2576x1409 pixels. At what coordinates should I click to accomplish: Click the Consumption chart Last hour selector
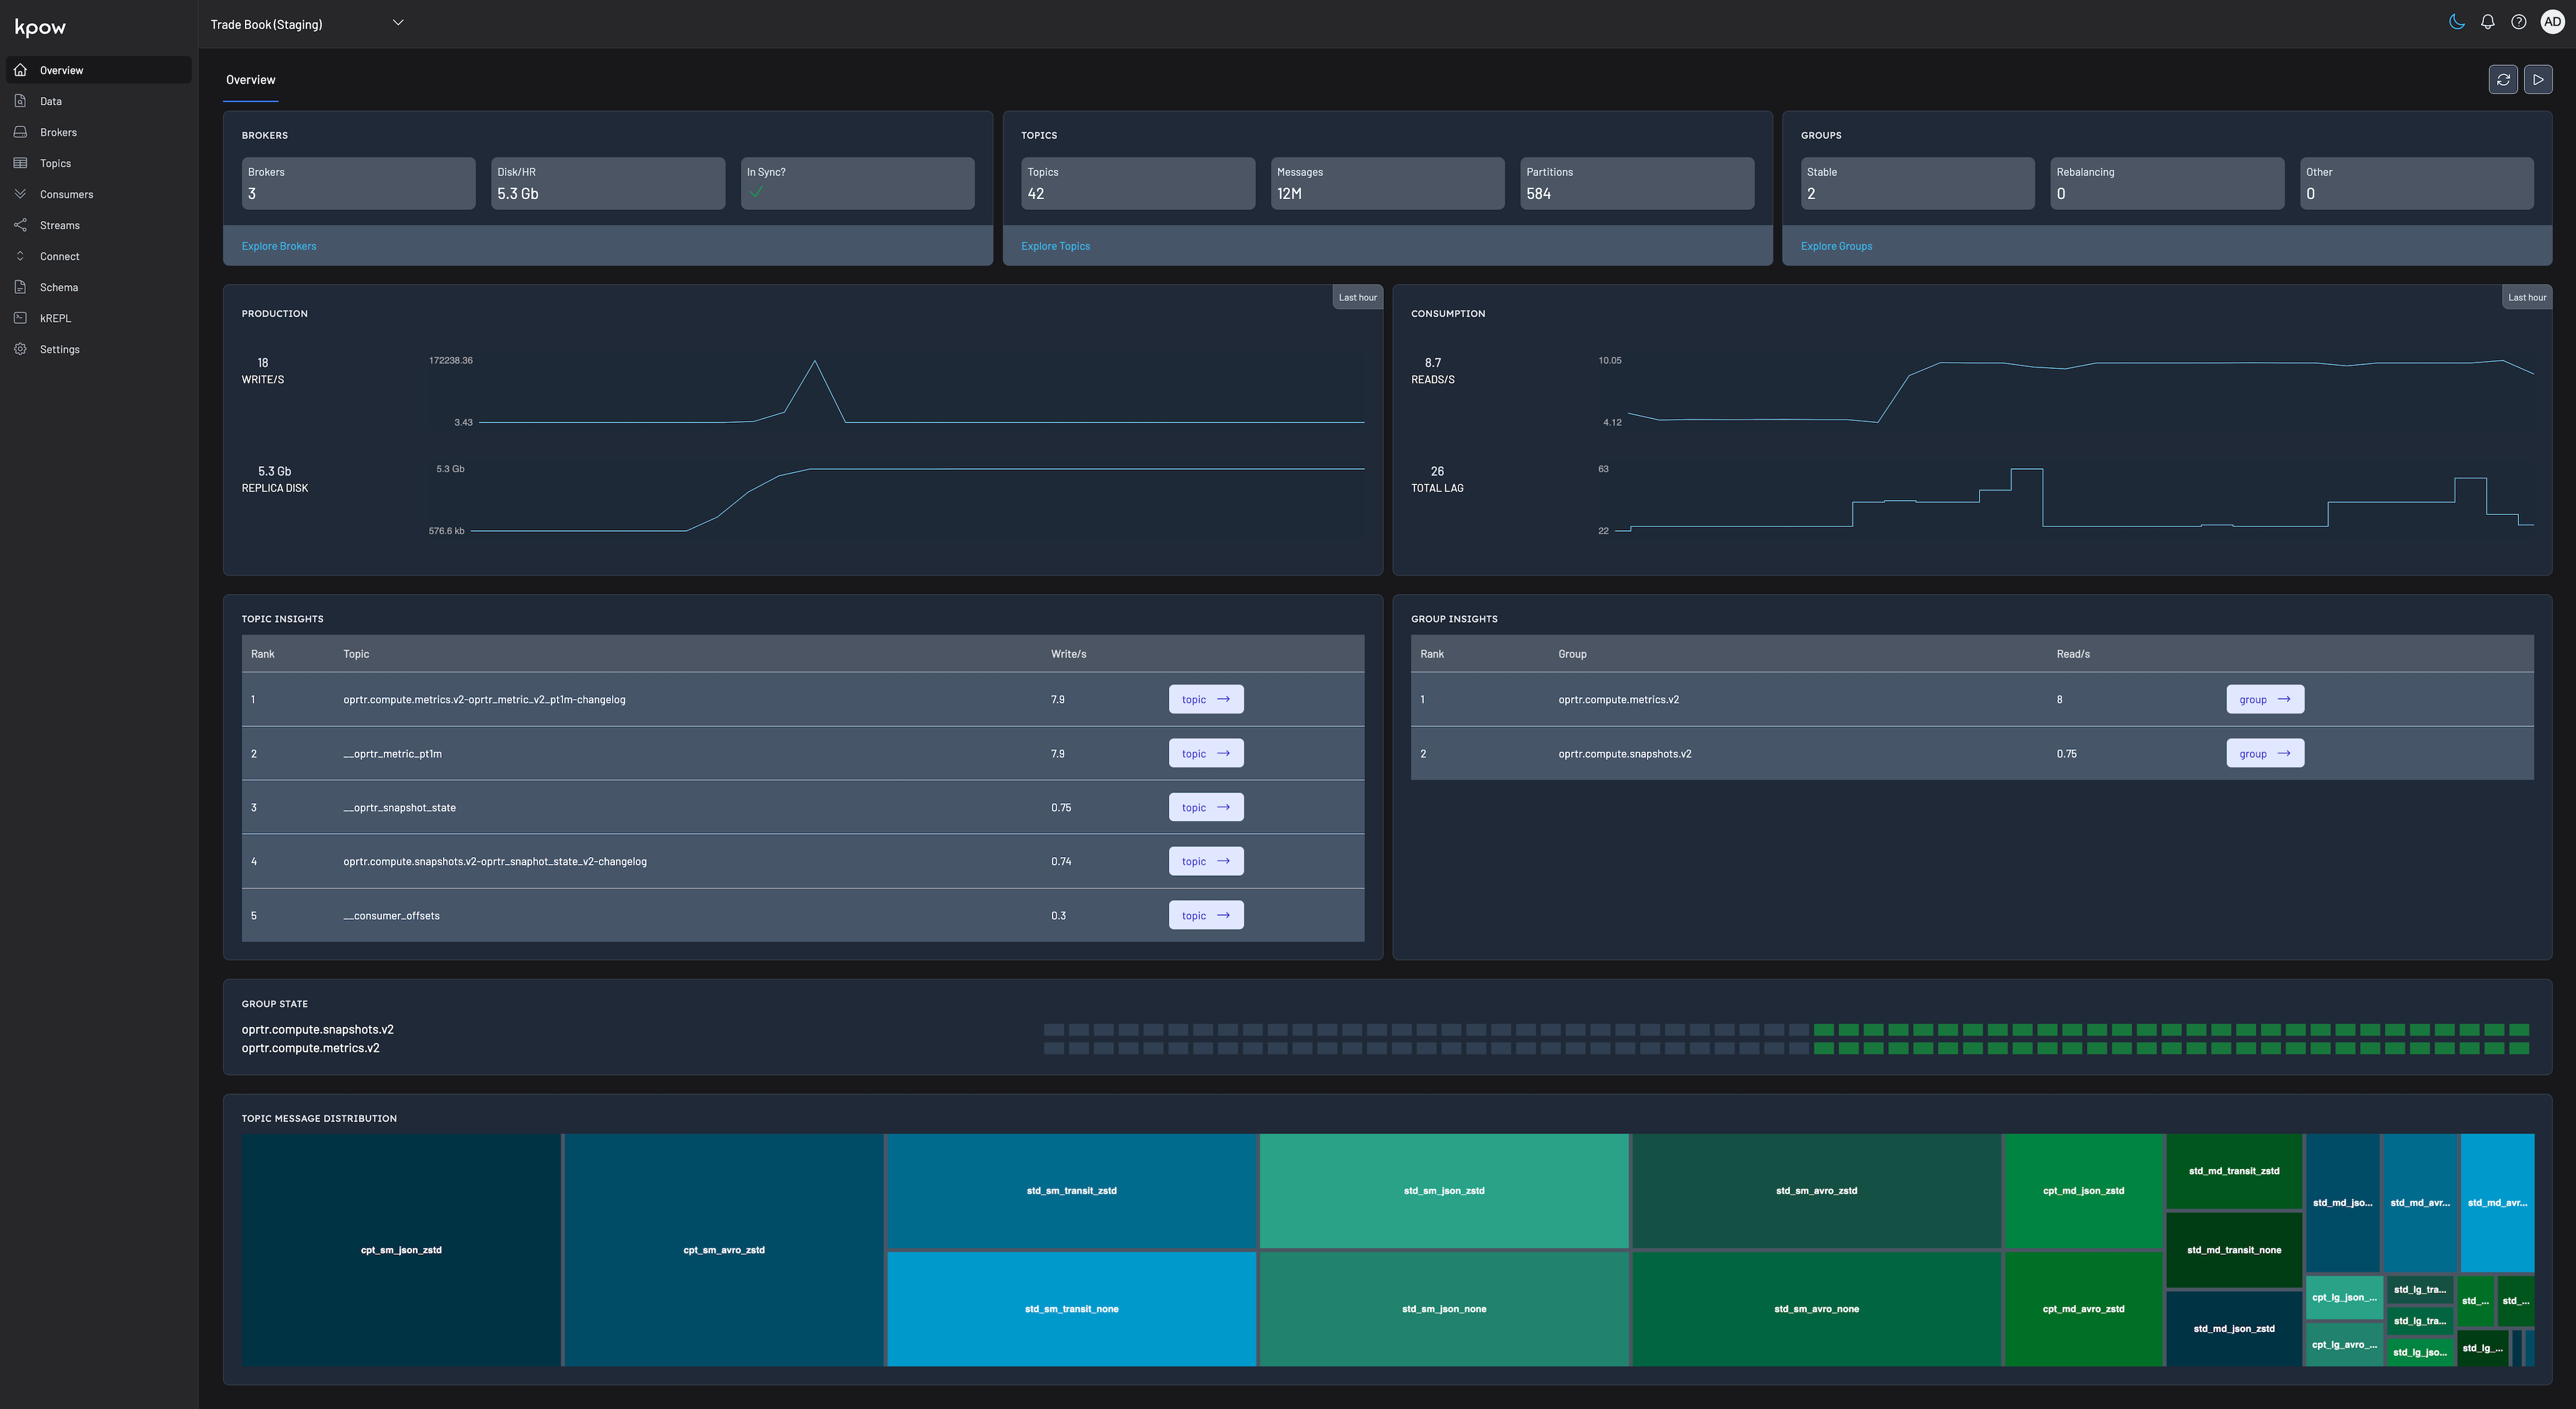click(2526, 298)
